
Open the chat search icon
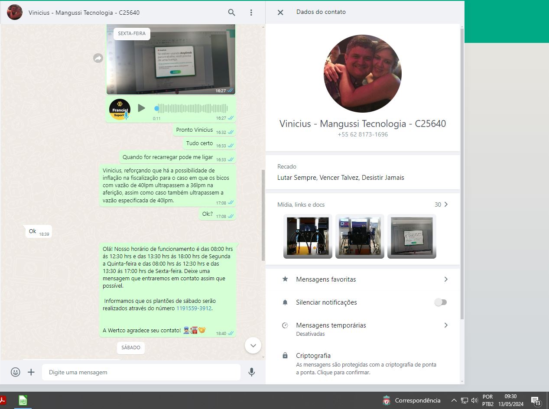click(231, 13)
